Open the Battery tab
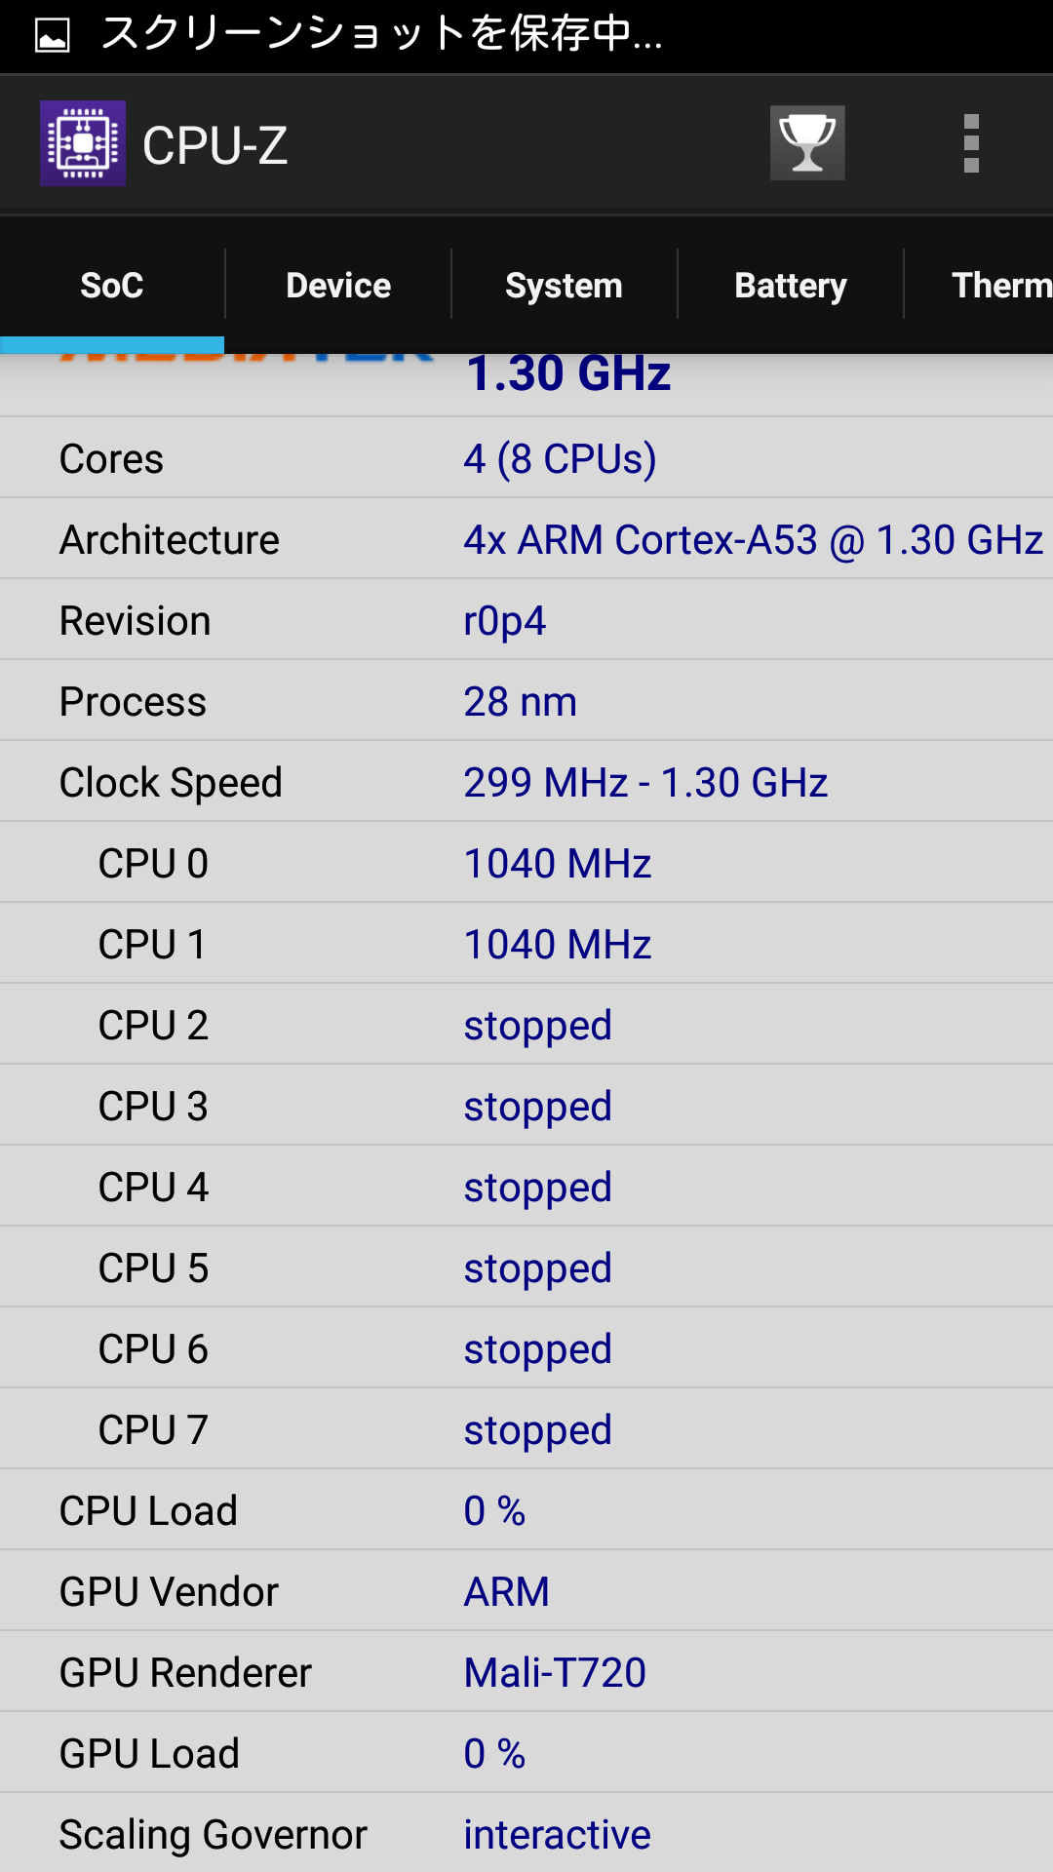The height and width of the screenshot is (1872, 1053). coord(791,285)
